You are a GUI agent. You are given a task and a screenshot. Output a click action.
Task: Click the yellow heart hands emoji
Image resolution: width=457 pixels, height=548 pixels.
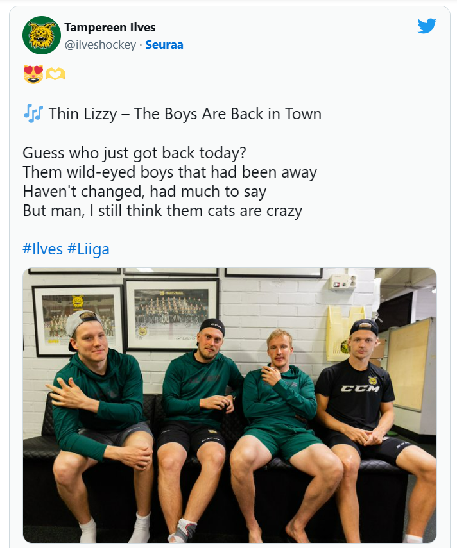coord(55,75)
